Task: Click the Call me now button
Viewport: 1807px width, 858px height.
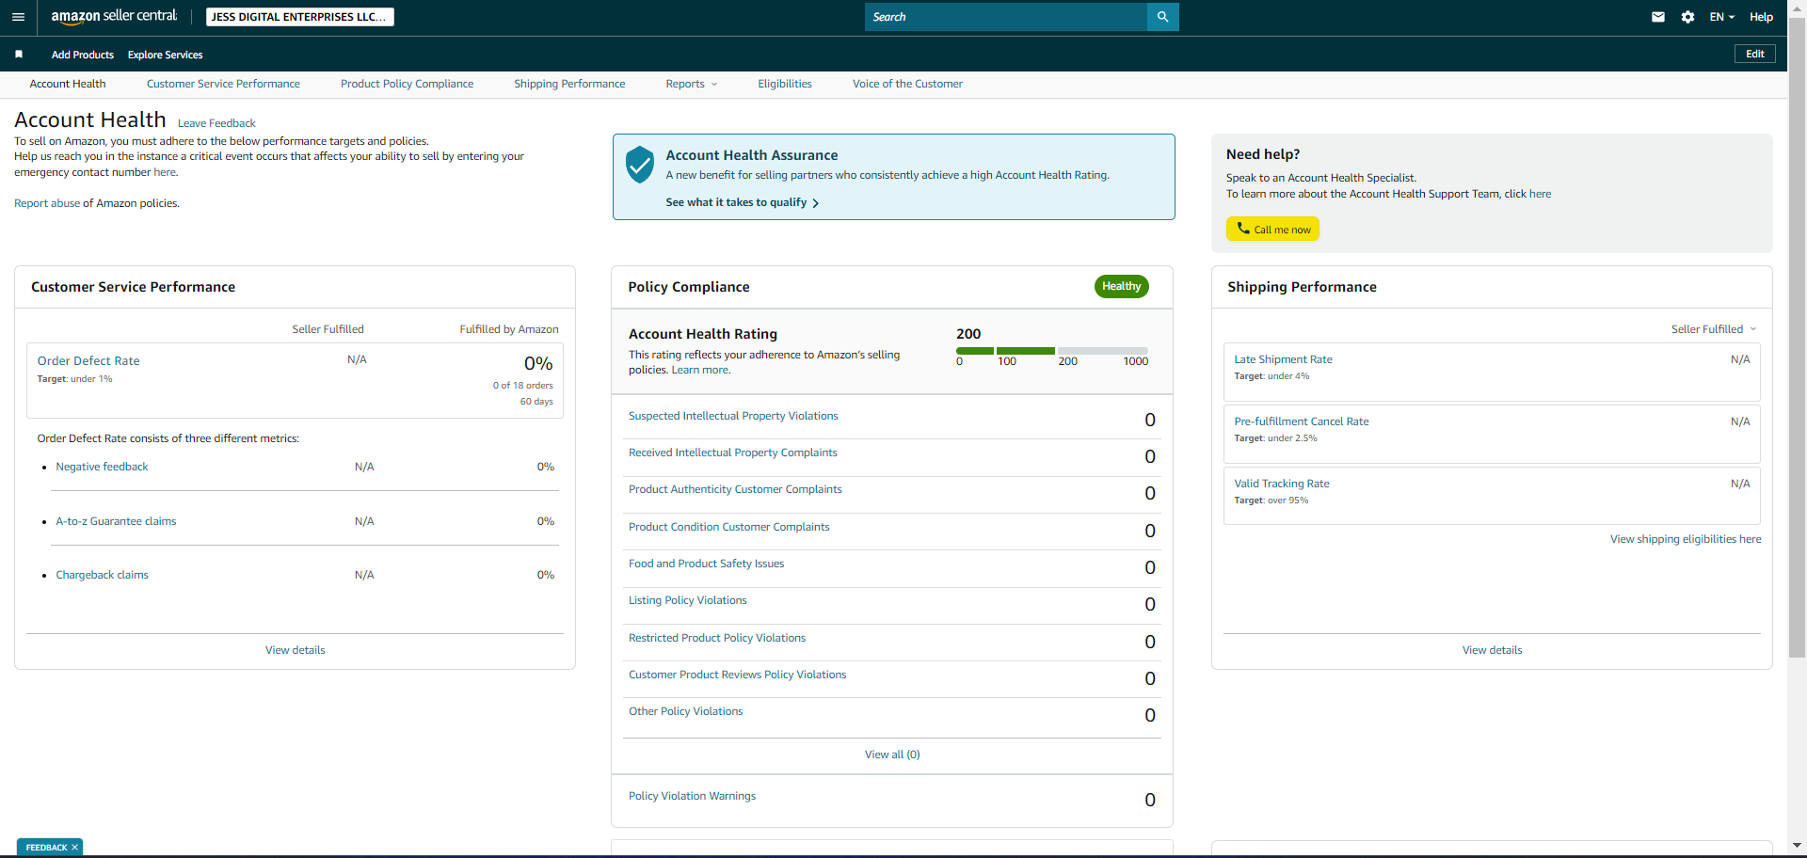Action: point(1272,229)
